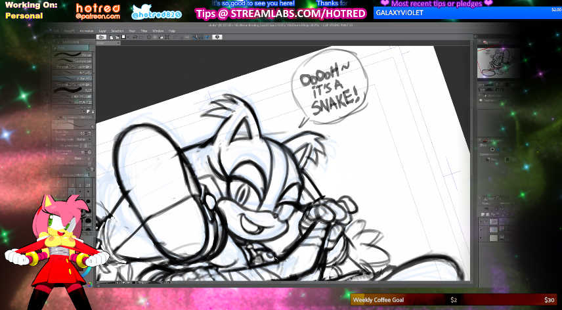
Task: Click the delete sub tool trash icon
Action: tap(93, 112)
